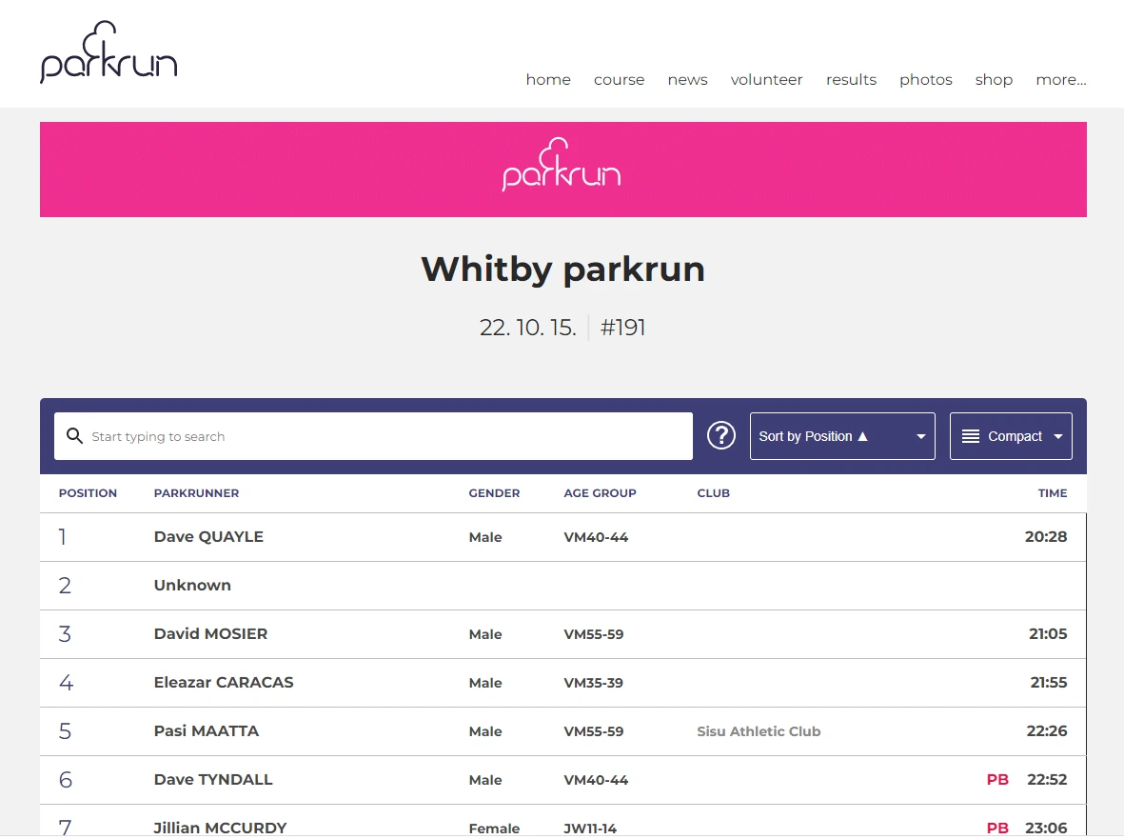Viewport: 1124px width, 839px height.
Task: Click the Whitby parkrun title
Action: coord(562,270)
